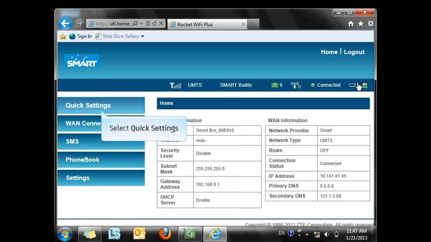Click the WiFi clients antenna icon
The width and height of the screenshot is (431, 242).
point(295,85)
